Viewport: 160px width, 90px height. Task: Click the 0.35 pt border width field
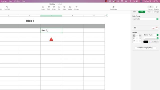154,41
